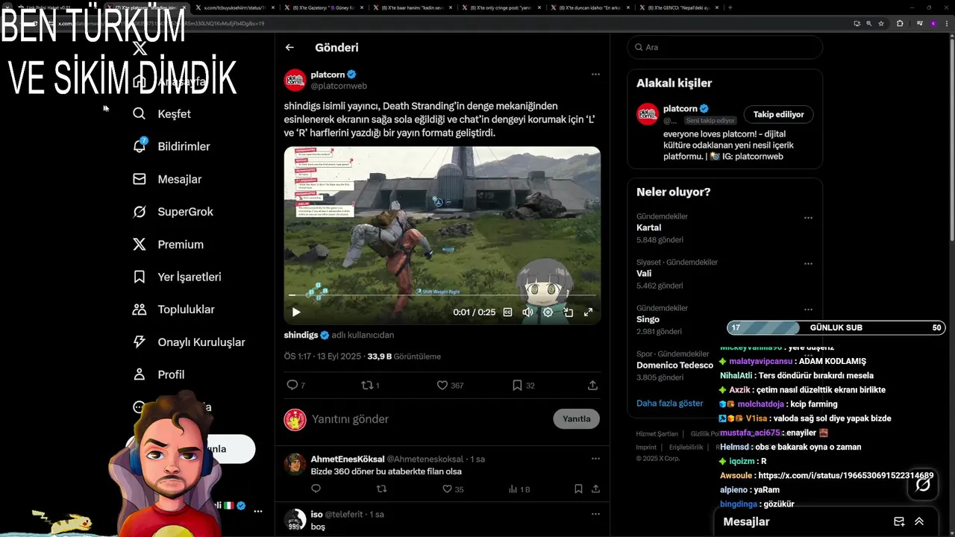955x537 pixels.
Task: Open the Grok floating button
Action: 923,485
